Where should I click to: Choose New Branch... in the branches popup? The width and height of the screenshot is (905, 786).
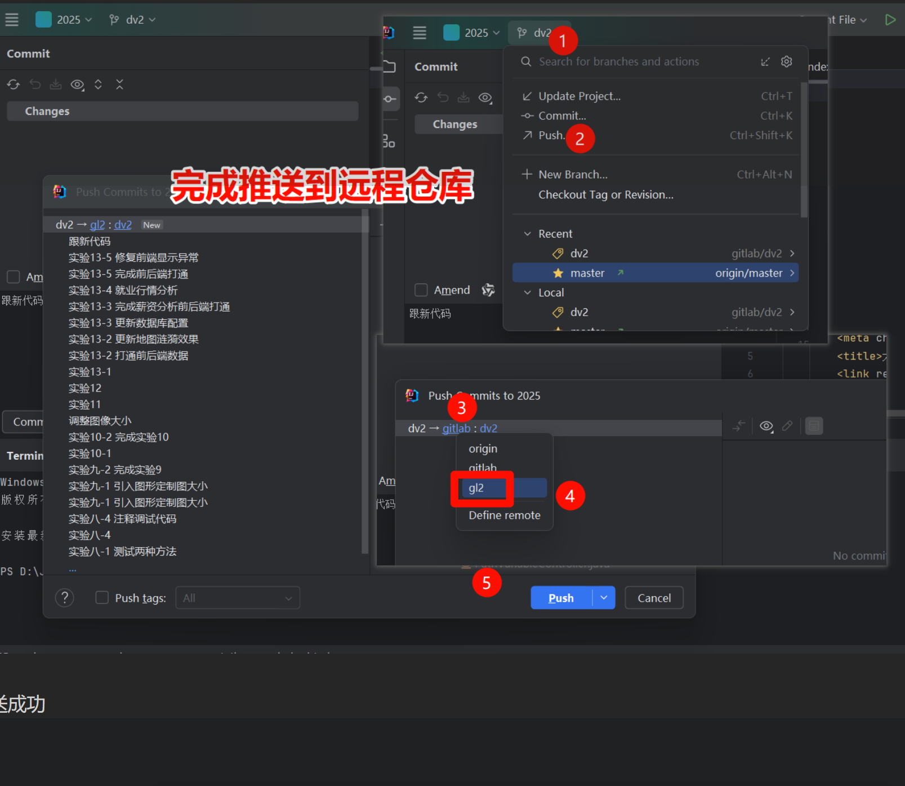656,175
